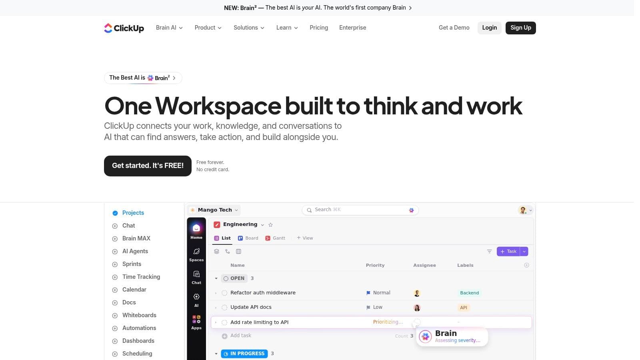The width and height of the screenshot is (640, 360).
Task: Switch to the Board view tab
Action: tap(248, 238)
